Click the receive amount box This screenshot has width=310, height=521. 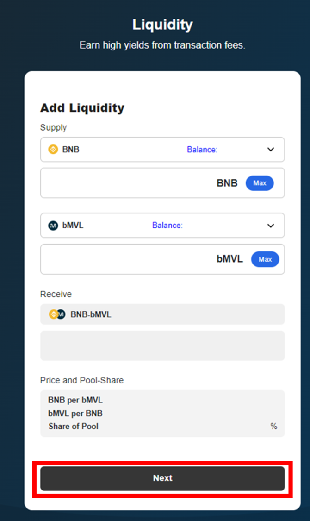pyautogui.click(x=162, y=345)
